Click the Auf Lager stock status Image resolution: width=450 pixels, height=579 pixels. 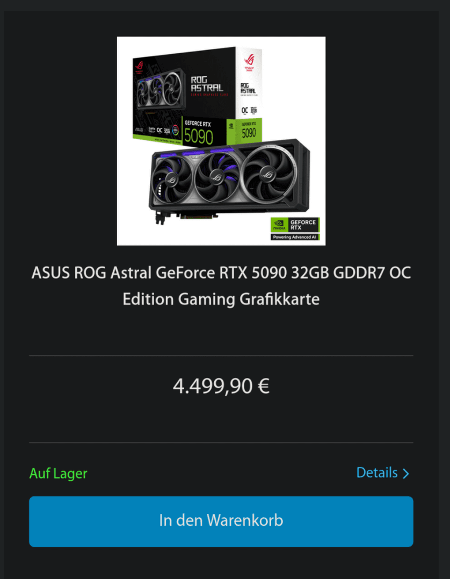point(59,474)
